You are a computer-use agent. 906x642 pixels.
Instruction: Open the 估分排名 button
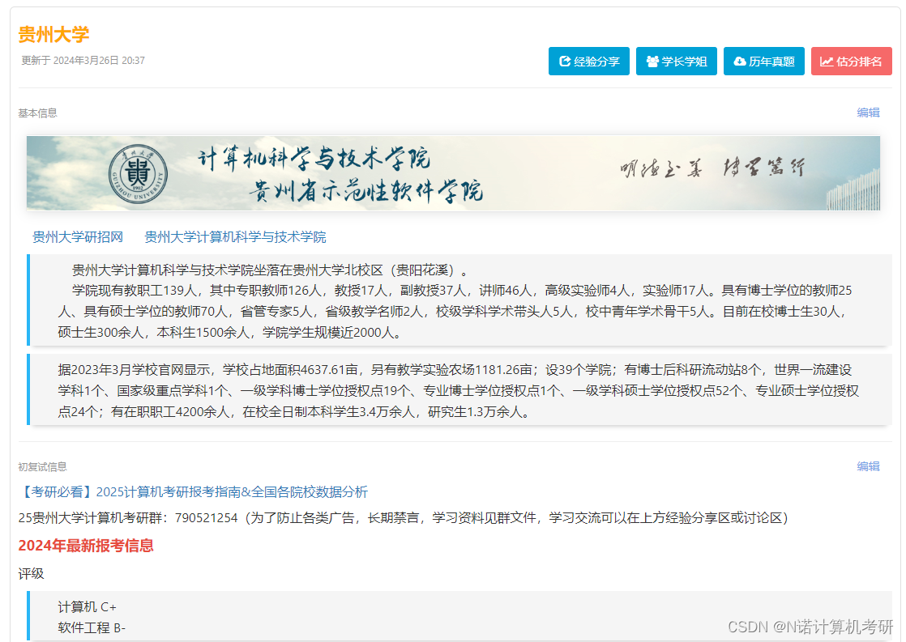click(852, 62)
